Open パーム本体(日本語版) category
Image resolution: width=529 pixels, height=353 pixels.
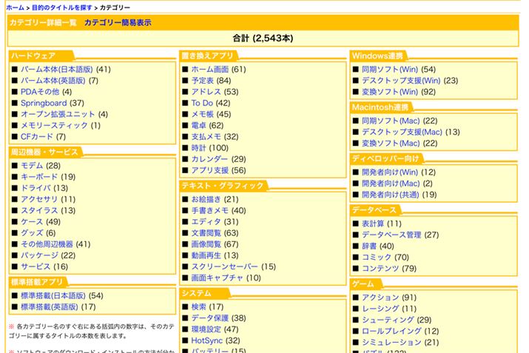[56, 70]
